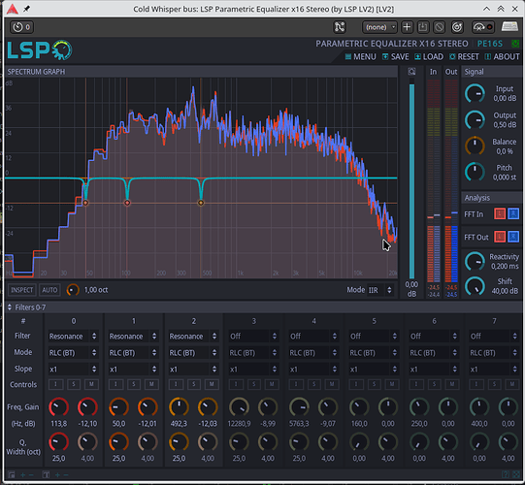
Task: Mute filter 2 with M button
Action: click(212, 384)
